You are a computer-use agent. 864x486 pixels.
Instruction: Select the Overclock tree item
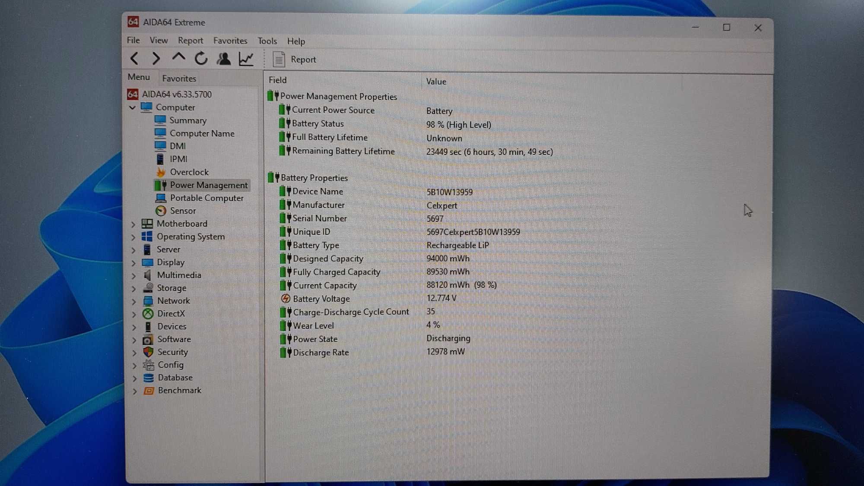point(182,172)
